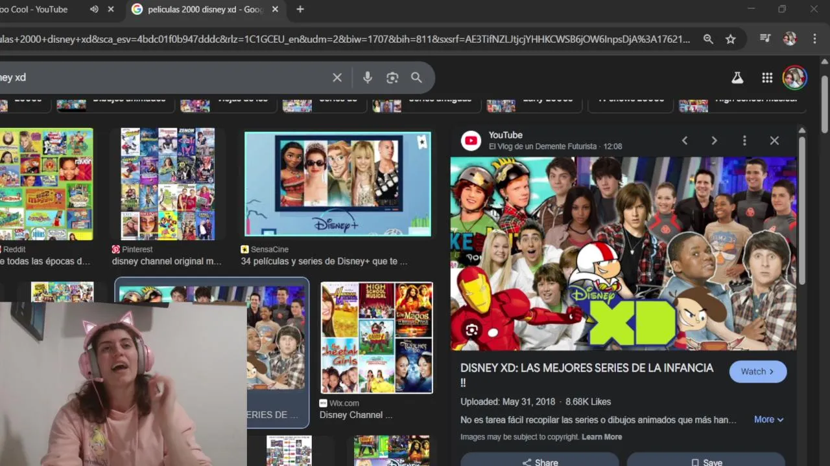Screen dimensions: 830x466
Task: Mute the YouTube tab audio icon
Action: [94, 9]
